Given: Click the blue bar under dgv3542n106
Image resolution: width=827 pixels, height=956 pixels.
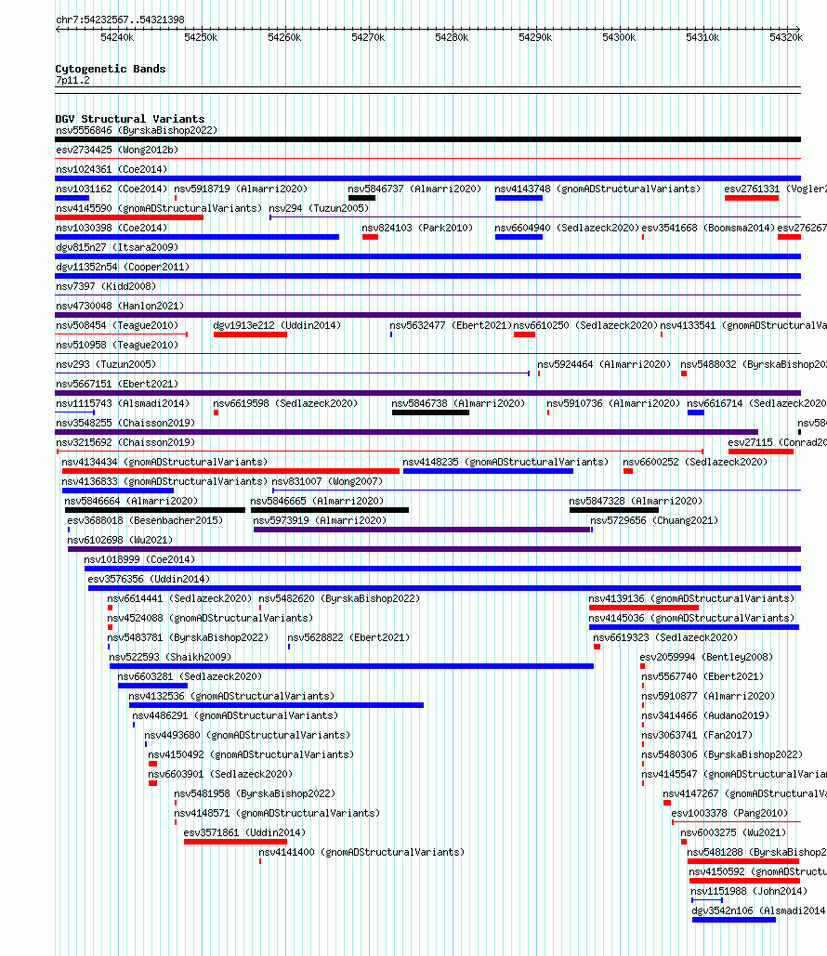Looking at the screenshot, I should pyautogui.click(x=734, y=920).
